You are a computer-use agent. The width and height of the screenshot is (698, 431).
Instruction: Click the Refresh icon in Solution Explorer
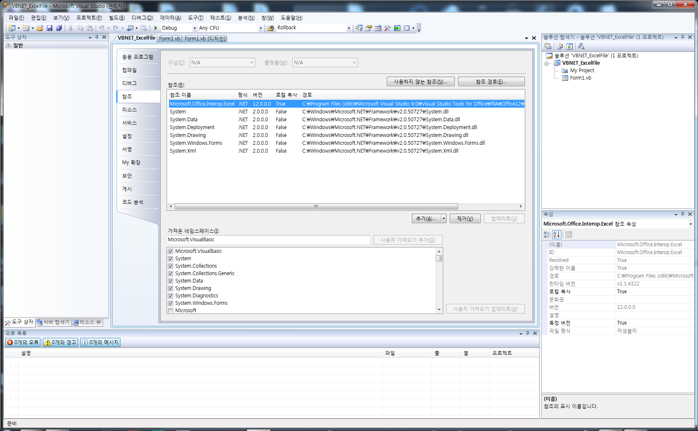pyautogui.click(x=569, y=46)
